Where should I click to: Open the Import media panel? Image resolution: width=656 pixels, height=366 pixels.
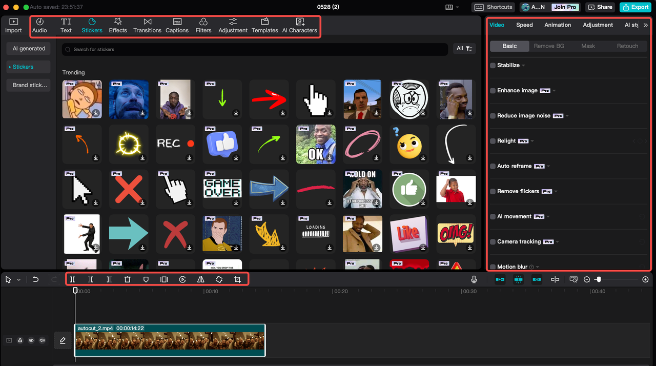click(13, 26)
